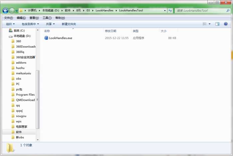
Task: Open the 组织 dropdown
Action: tap(10, 24)
